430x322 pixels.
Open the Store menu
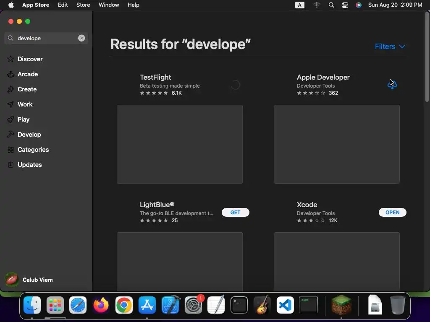point(83,5)
